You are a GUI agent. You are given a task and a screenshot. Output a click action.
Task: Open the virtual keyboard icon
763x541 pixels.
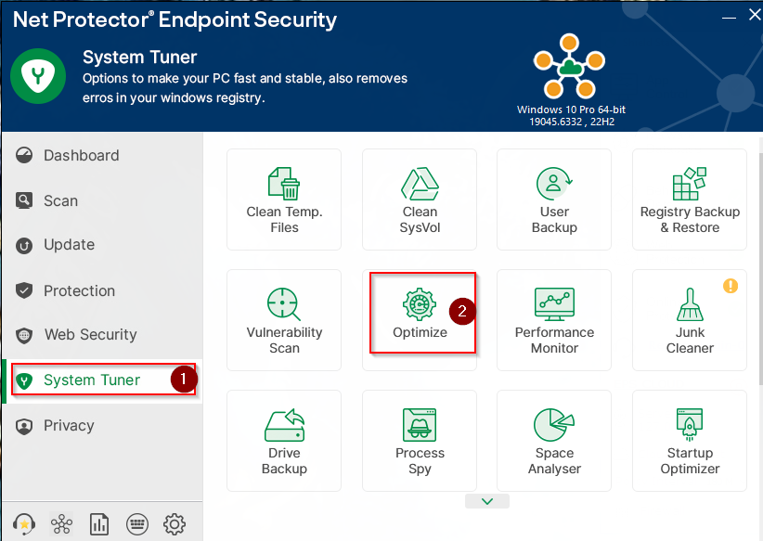coord(137,524)
